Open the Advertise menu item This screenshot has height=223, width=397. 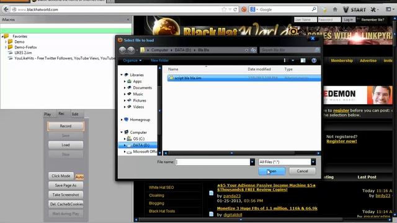pyautogui.click(x=368, y=61)
